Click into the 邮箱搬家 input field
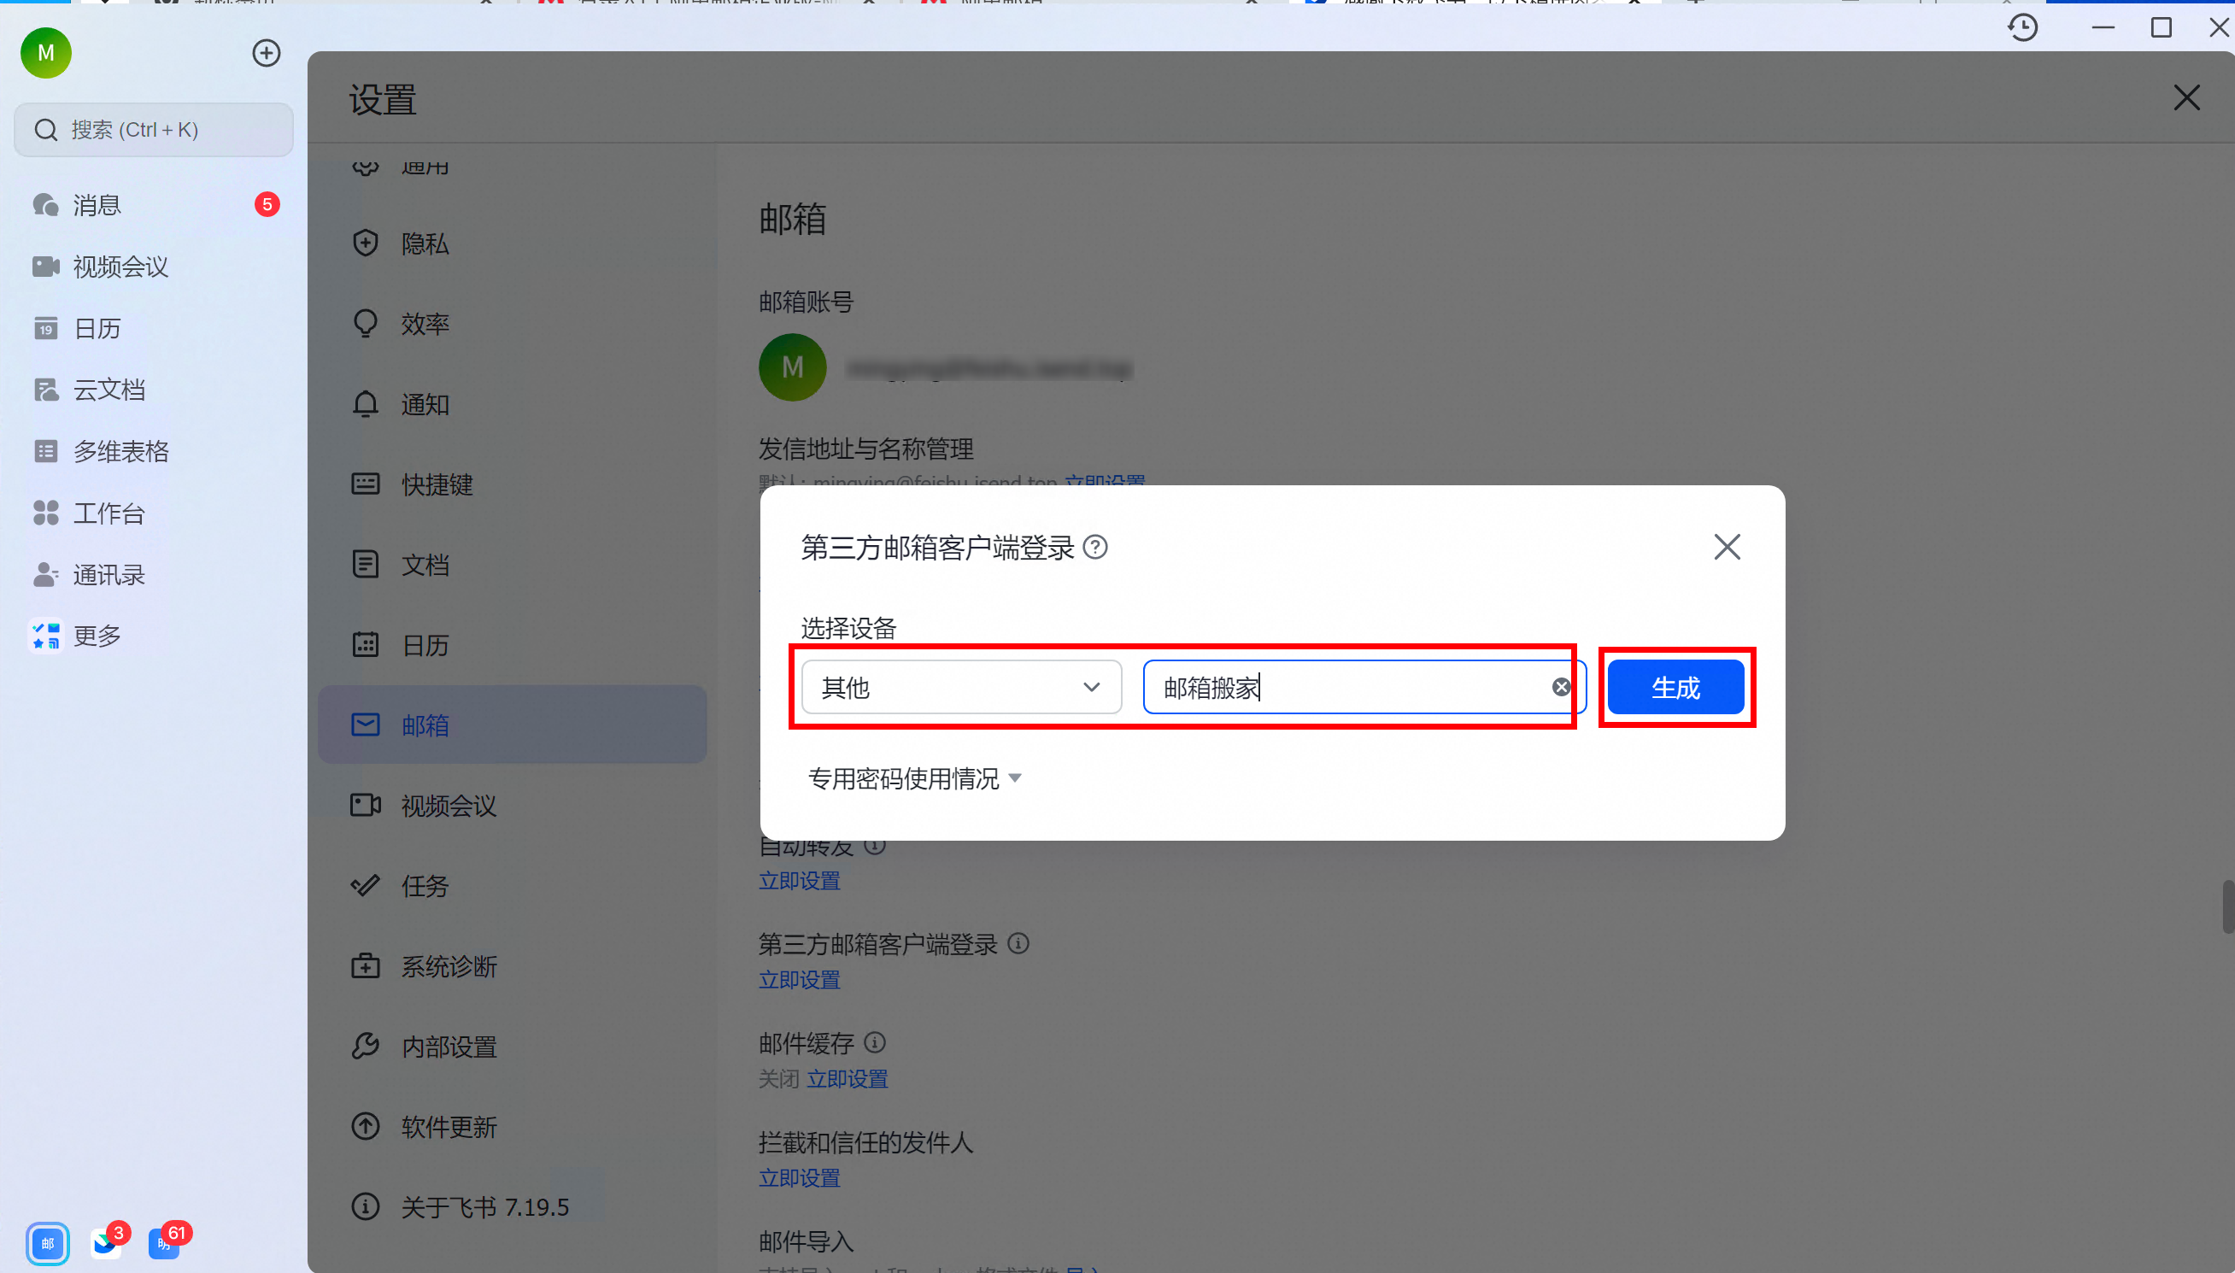This screenshot has height=1273, width=2235. click(1346, 687)
